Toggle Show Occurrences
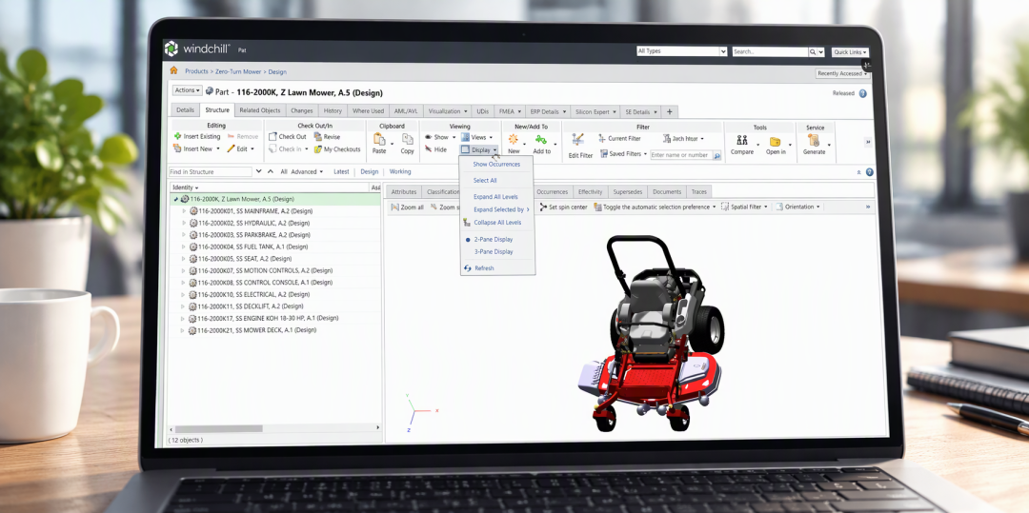Image resolution: width=1029 pixels, height=513 pixels. pos(496,165)
